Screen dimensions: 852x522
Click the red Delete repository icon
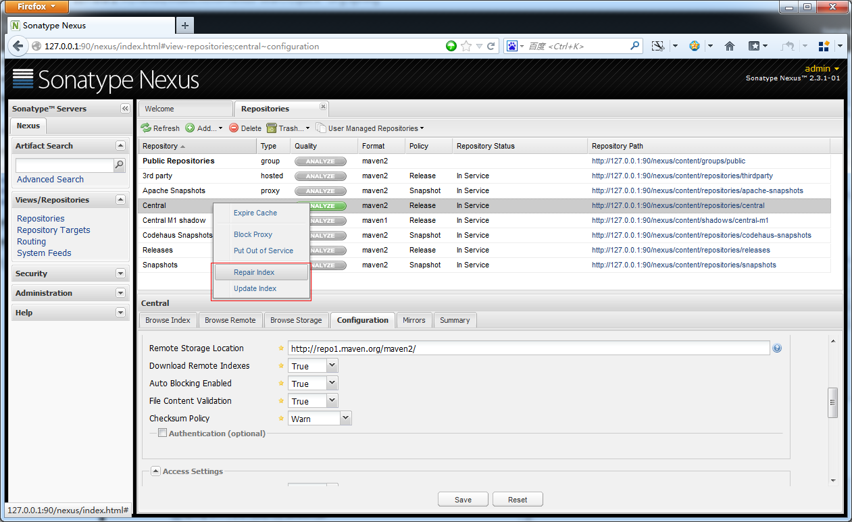tap(234, 128)
